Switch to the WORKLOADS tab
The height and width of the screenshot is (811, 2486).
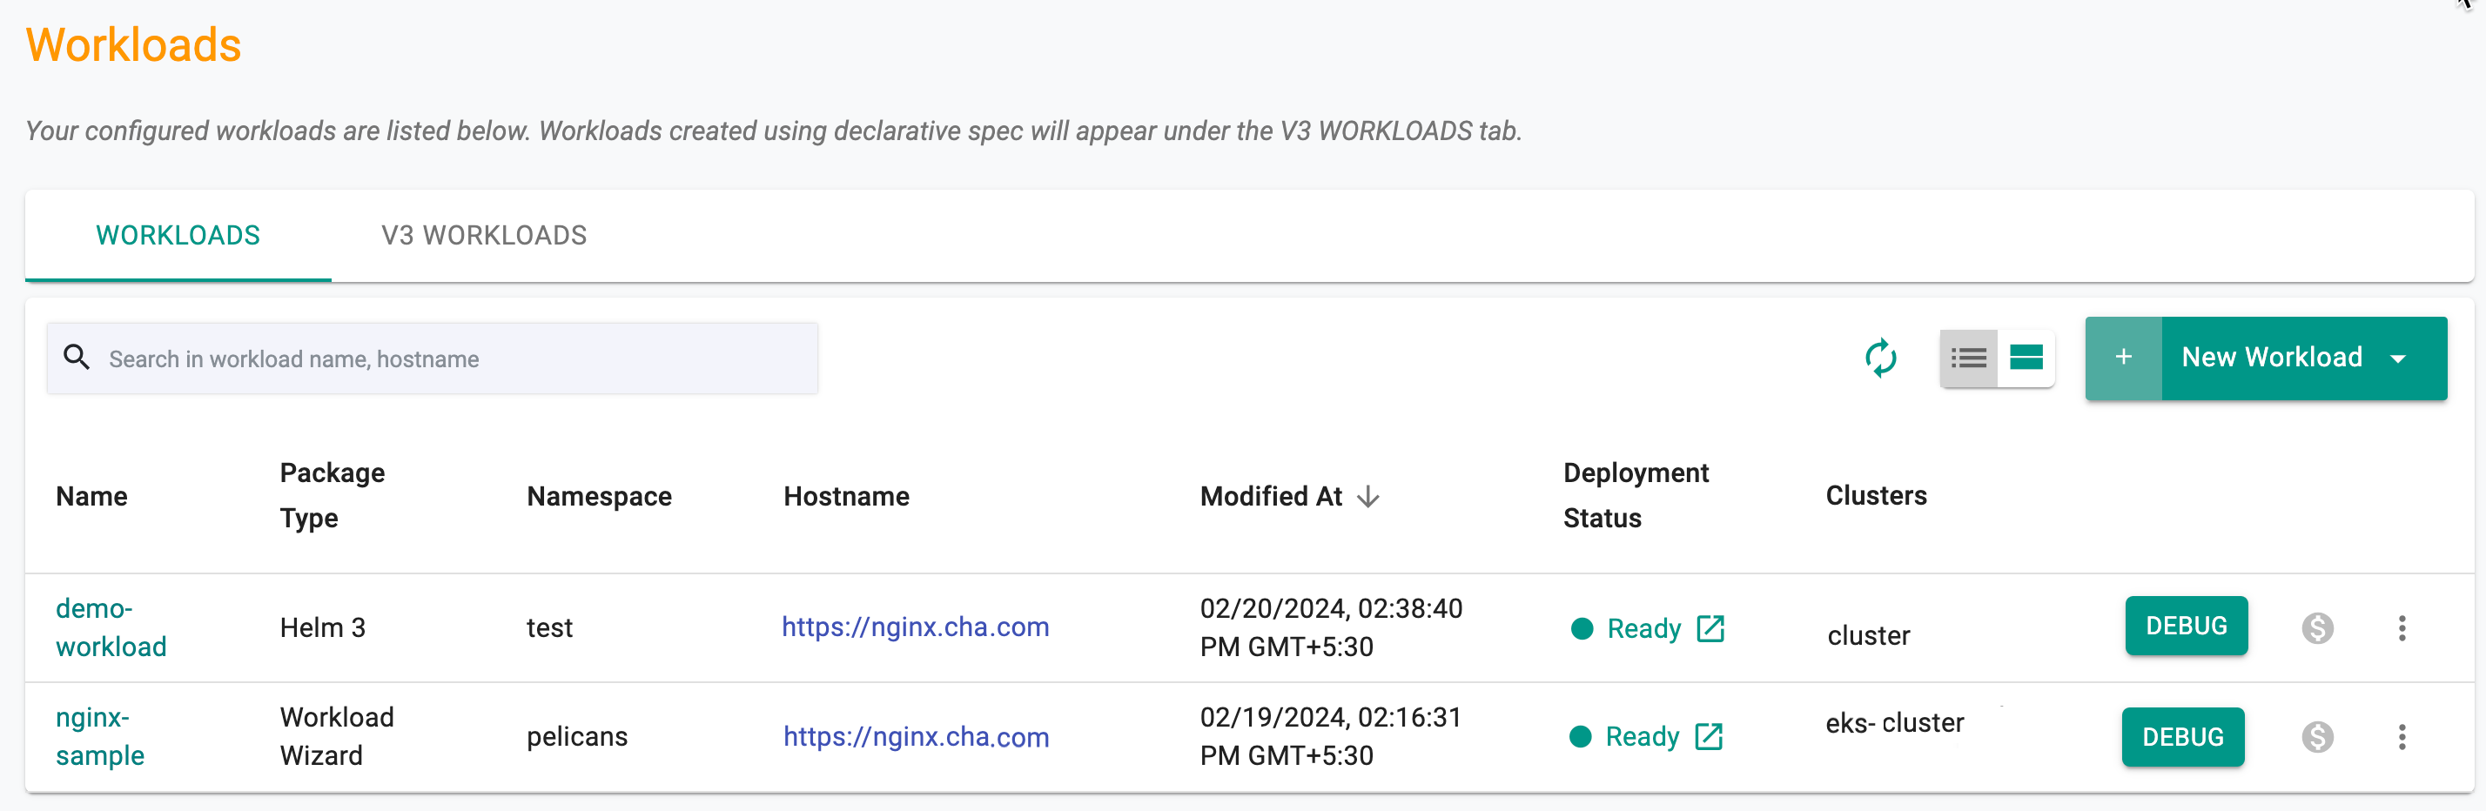pyautogui.click(x=178, y=235)
